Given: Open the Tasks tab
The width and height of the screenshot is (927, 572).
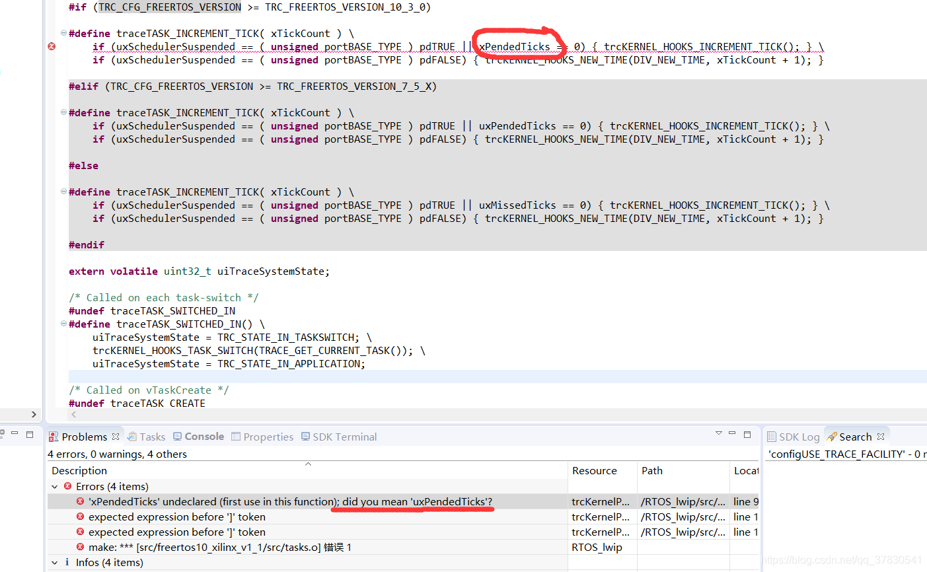Looking at the screenshot, I should (147, 437).
